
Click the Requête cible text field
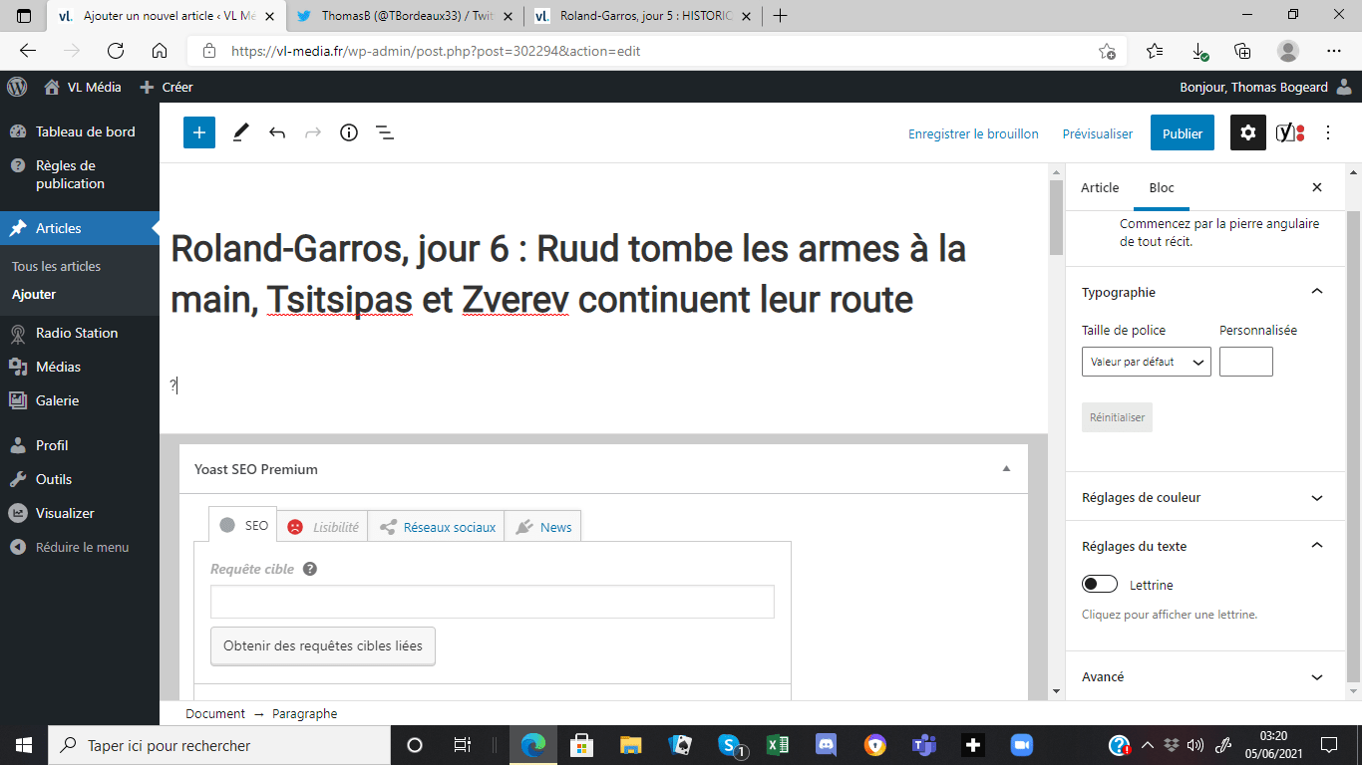493,602
